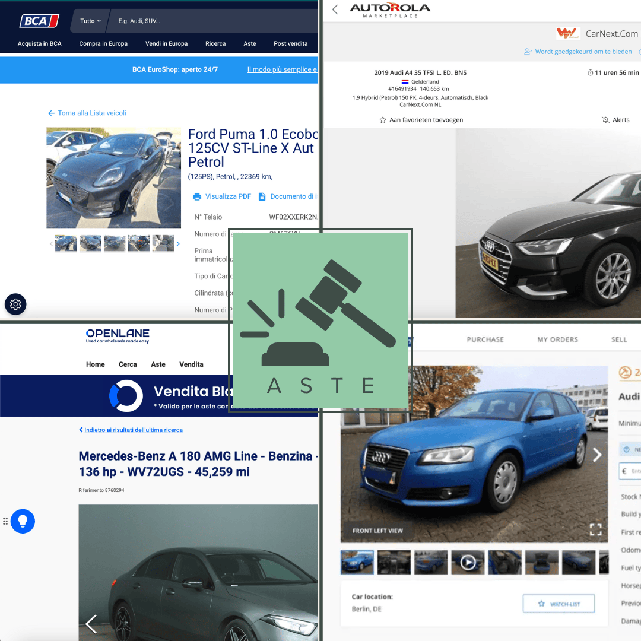Screen dimensions: 641x641
Task: Toggle Alerts bell for Audi A4
Action: pos(605,120)
